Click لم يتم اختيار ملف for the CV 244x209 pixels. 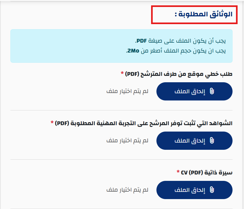(127, 190)
